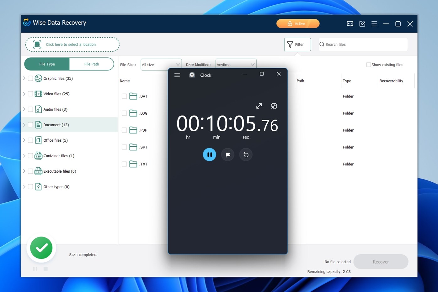This screenshot has height=292, width=438.
Task: Click the Search files input field
Action: tap(363, 44)
